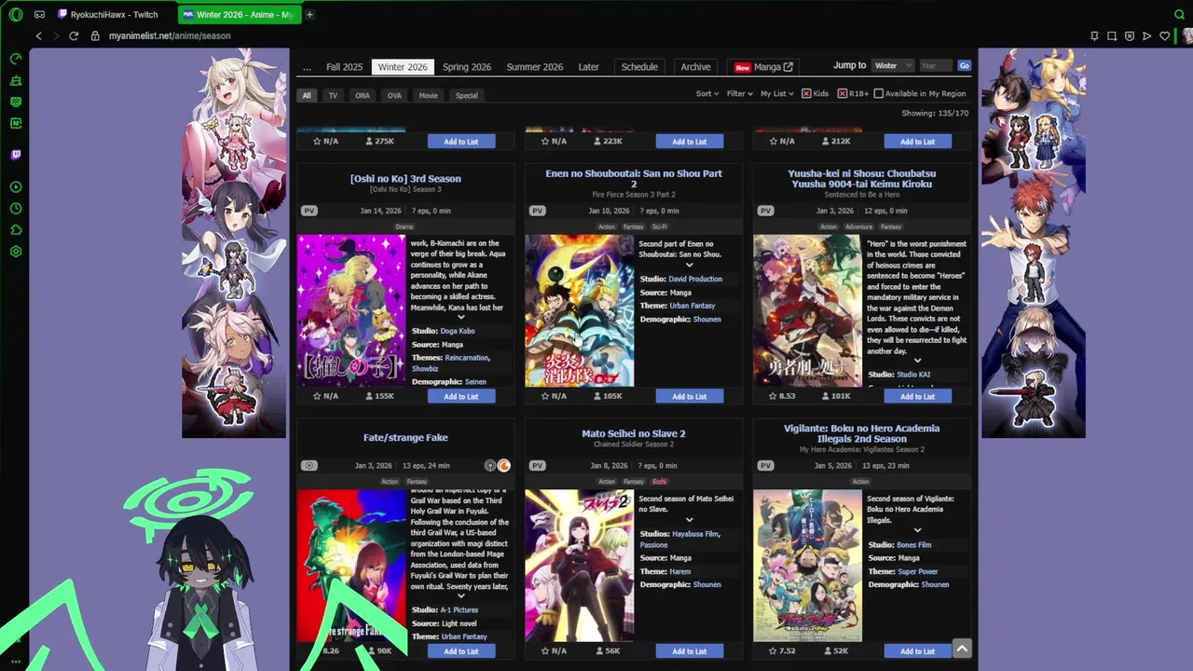The image size is (1193, 671).
Task: Open the Doga Kobo studio link
Action: 458,331
